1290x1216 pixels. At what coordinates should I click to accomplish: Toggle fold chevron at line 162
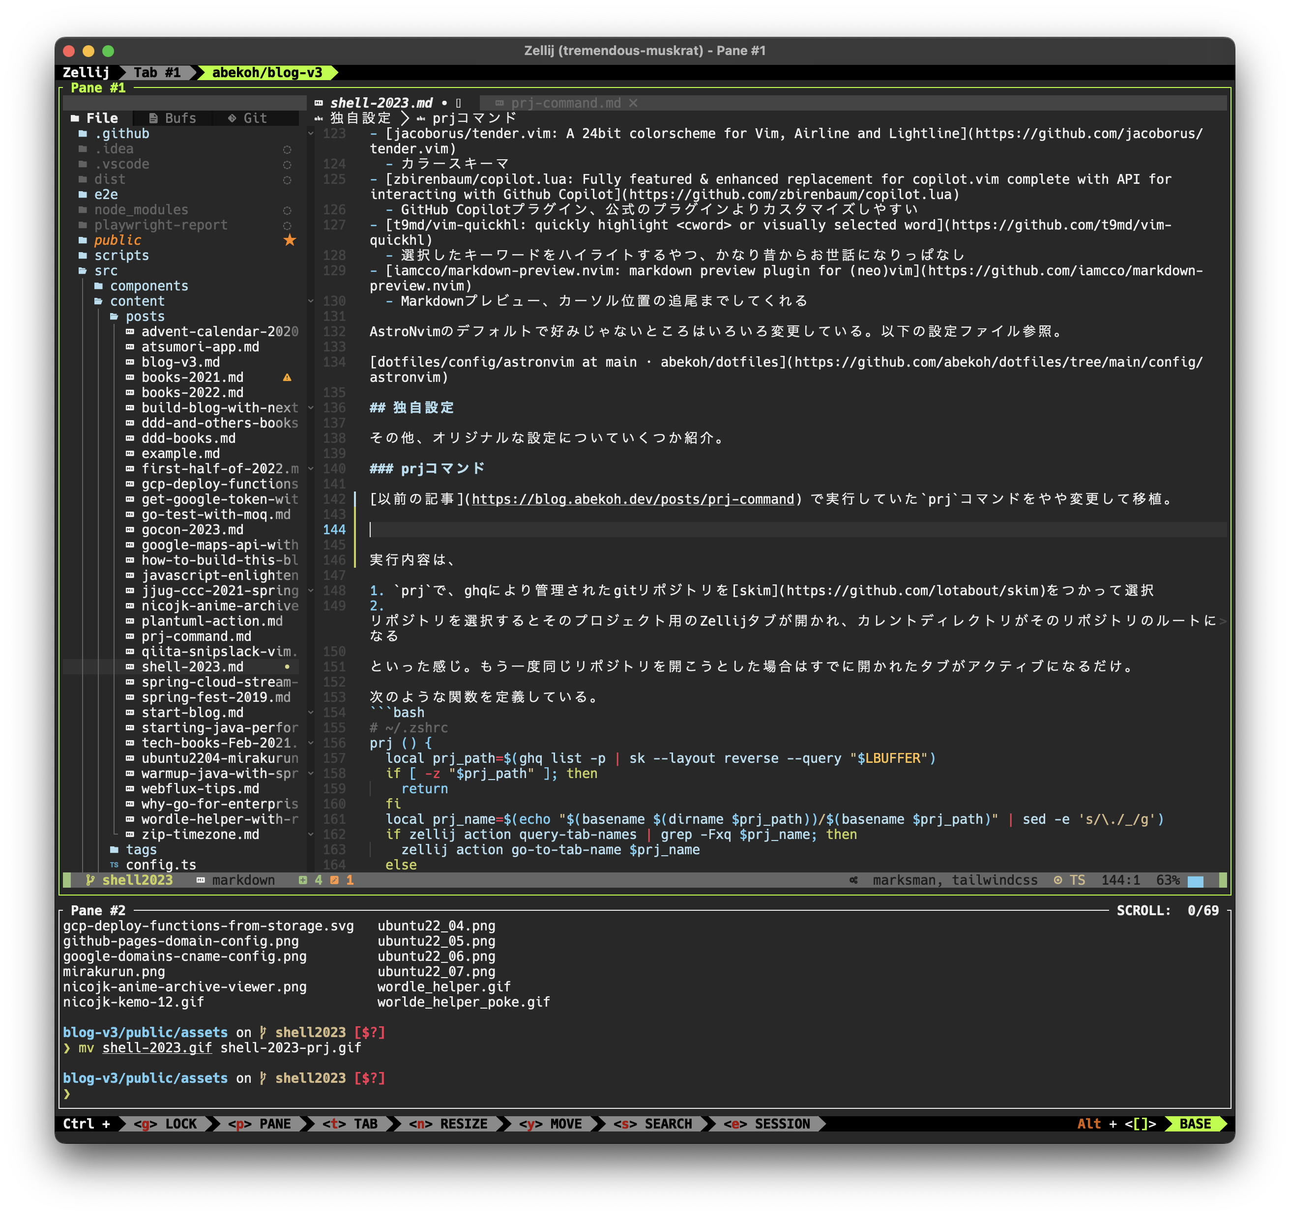(311, 835)
